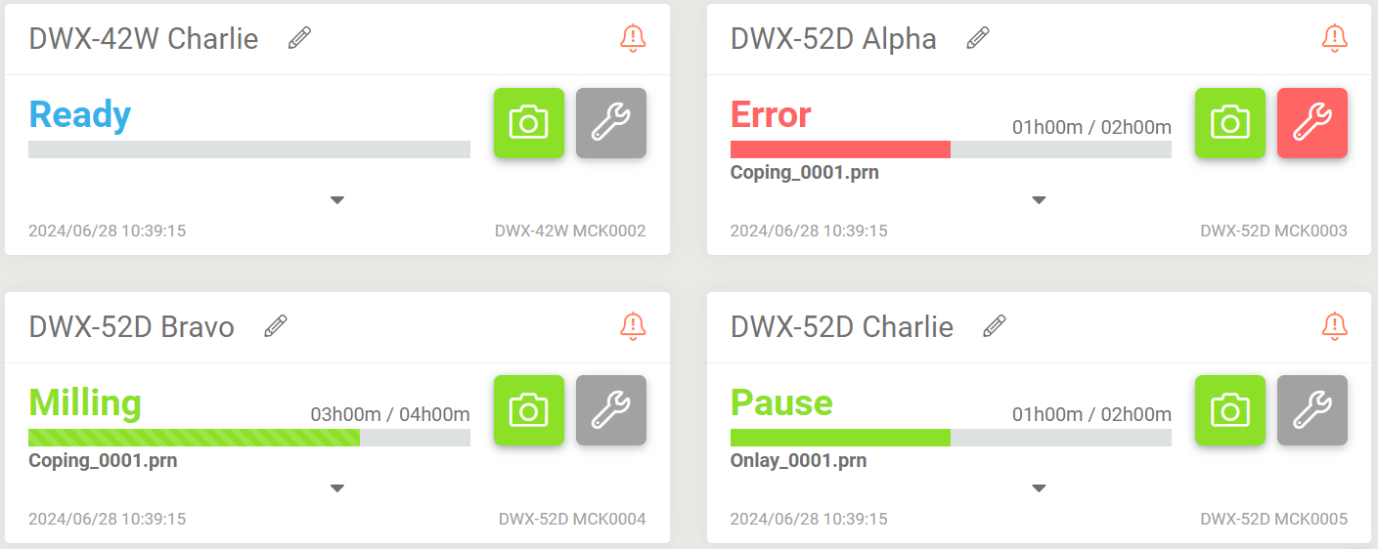Rename DWX-52D Bravo using pencil icon
This screenshot has width=1378, height=549.
click(x=276, y=325)
